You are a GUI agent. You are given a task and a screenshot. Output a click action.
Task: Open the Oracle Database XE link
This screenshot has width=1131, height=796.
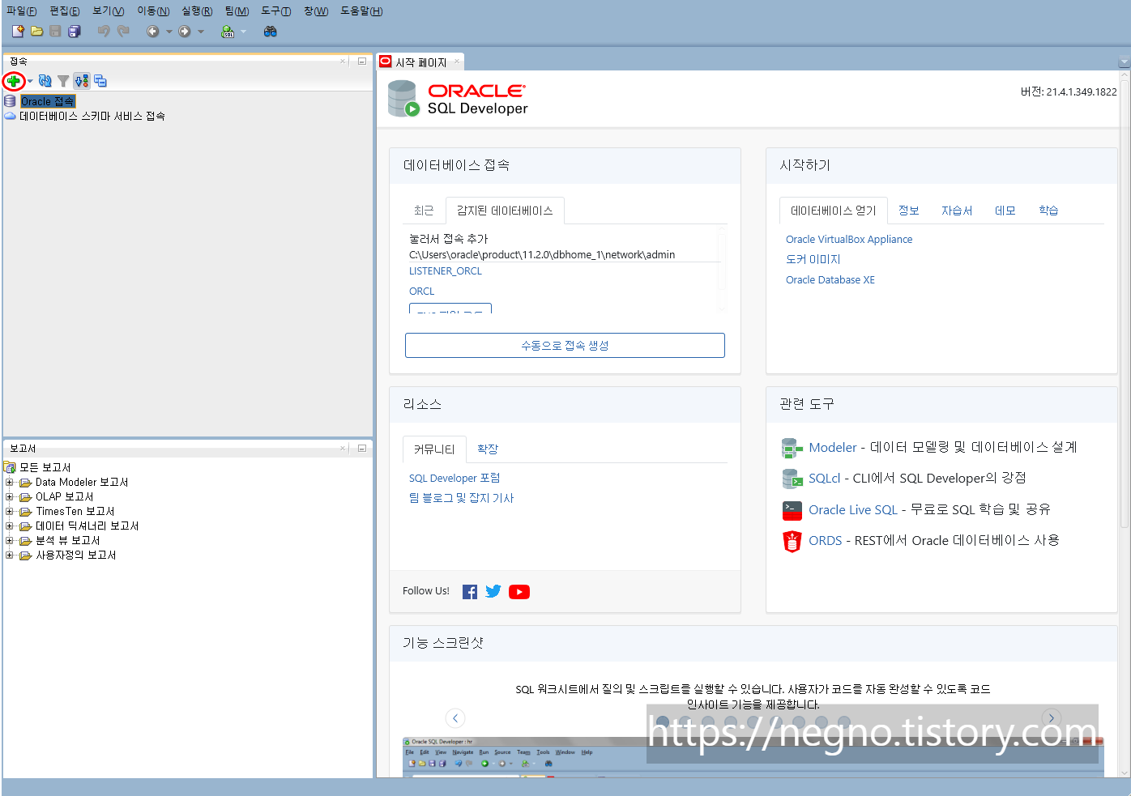[830, 280]
